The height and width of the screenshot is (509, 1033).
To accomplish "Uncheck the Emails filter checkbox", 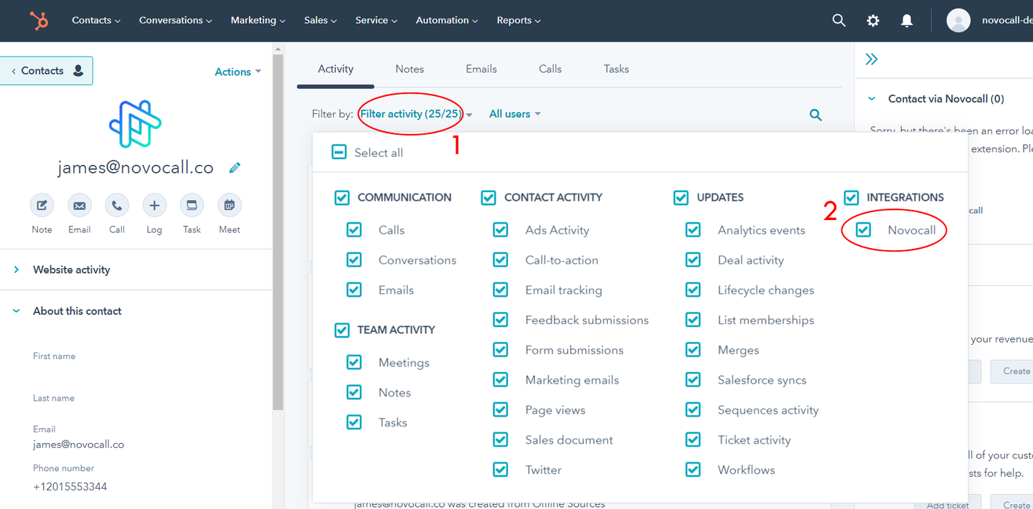I will [x=354, y=290].
